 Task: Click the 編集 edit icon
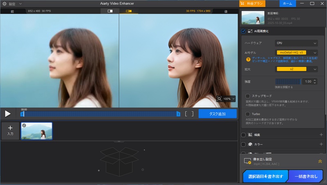(250, 135)
